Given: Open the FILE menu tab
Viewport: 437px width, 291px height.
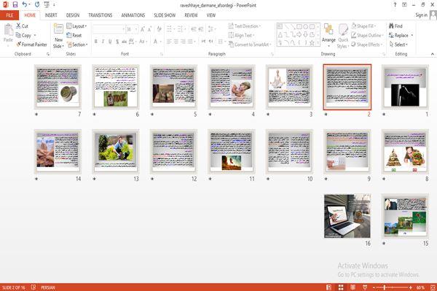Looking at the screenshot, I should coord(9,15).
